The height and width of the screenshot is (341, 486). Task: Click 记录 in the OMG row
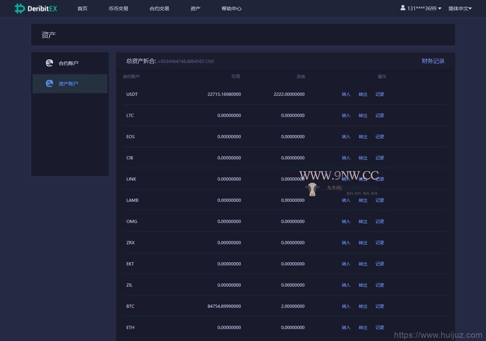tap(379, 222)
